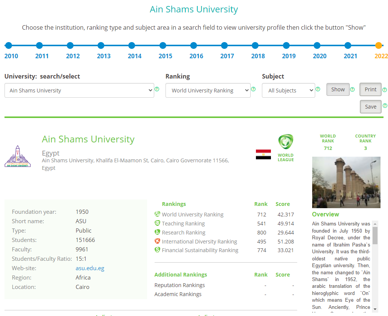Click the help icon beside University dropdown
Viewport: 388px width, 316px height.
point(157,89)
